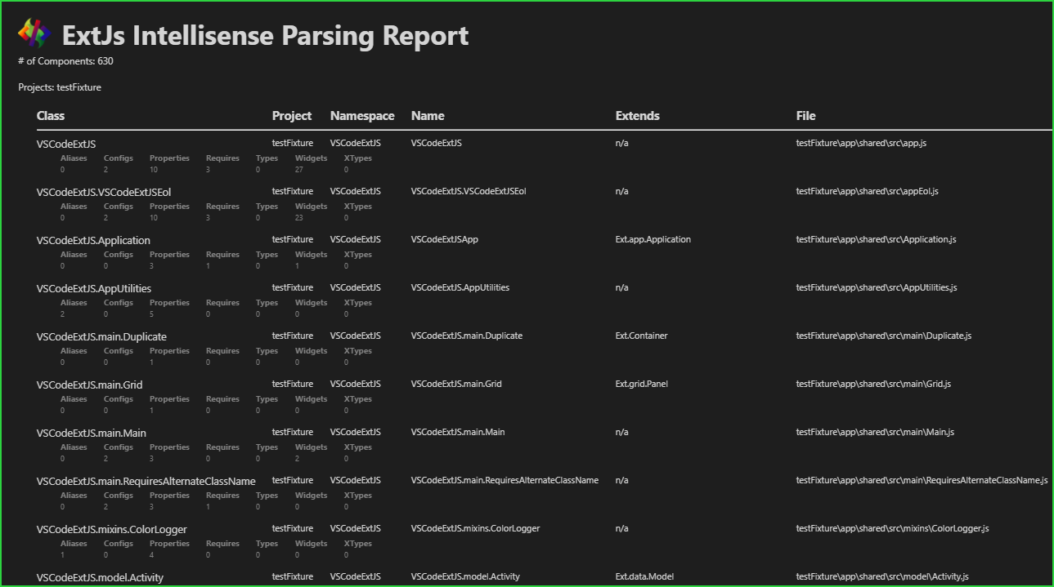Click the 'Projects: testFixture' line
The width and height of the screenshot is (1054, 587).
point(60,87)
